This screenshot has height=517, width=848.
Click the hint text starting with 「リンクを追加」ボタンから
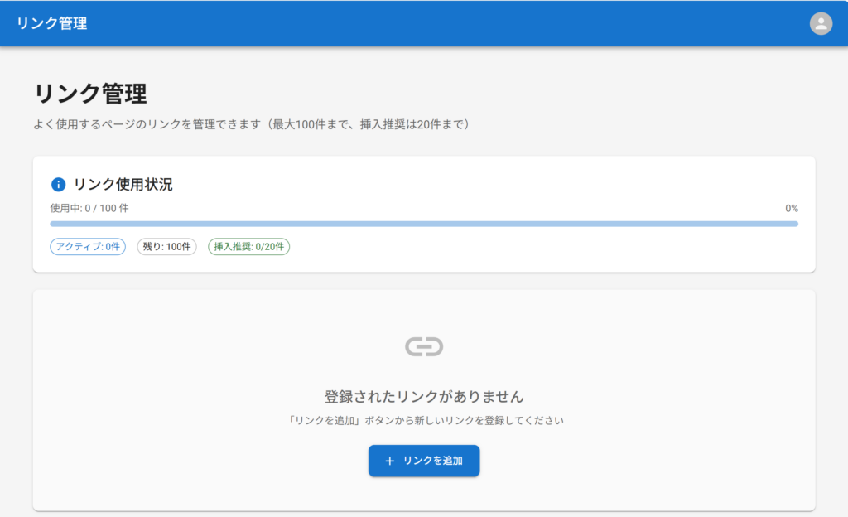tap(424, 420)
